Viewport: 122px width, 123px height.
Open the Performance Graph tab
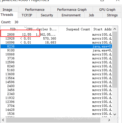(x=72, y=10)
